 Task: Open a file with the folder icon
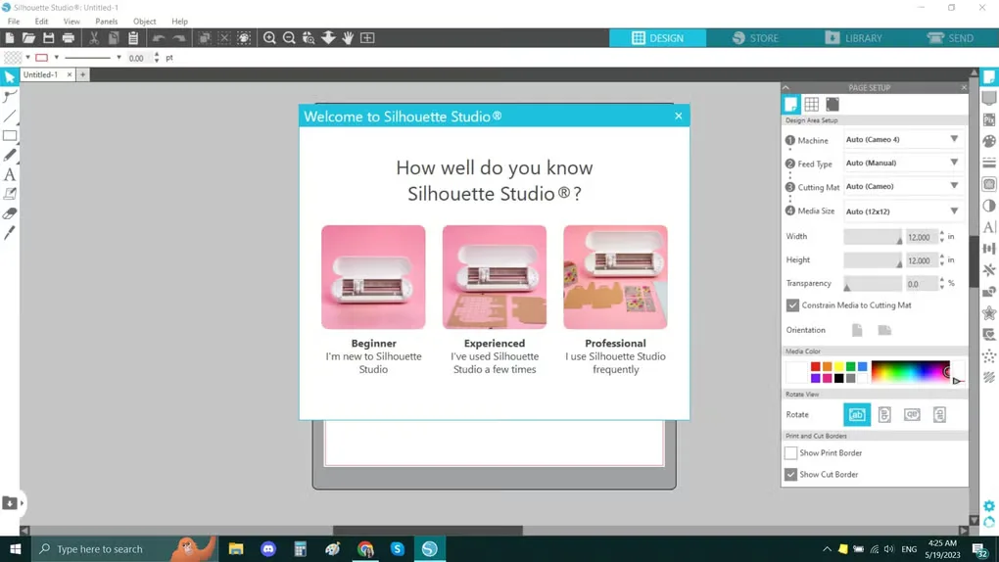28,38
